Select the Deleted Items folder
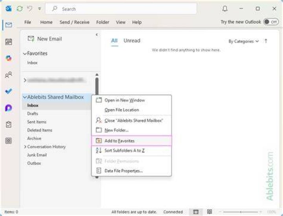The image size is (283, 216). 40,130
